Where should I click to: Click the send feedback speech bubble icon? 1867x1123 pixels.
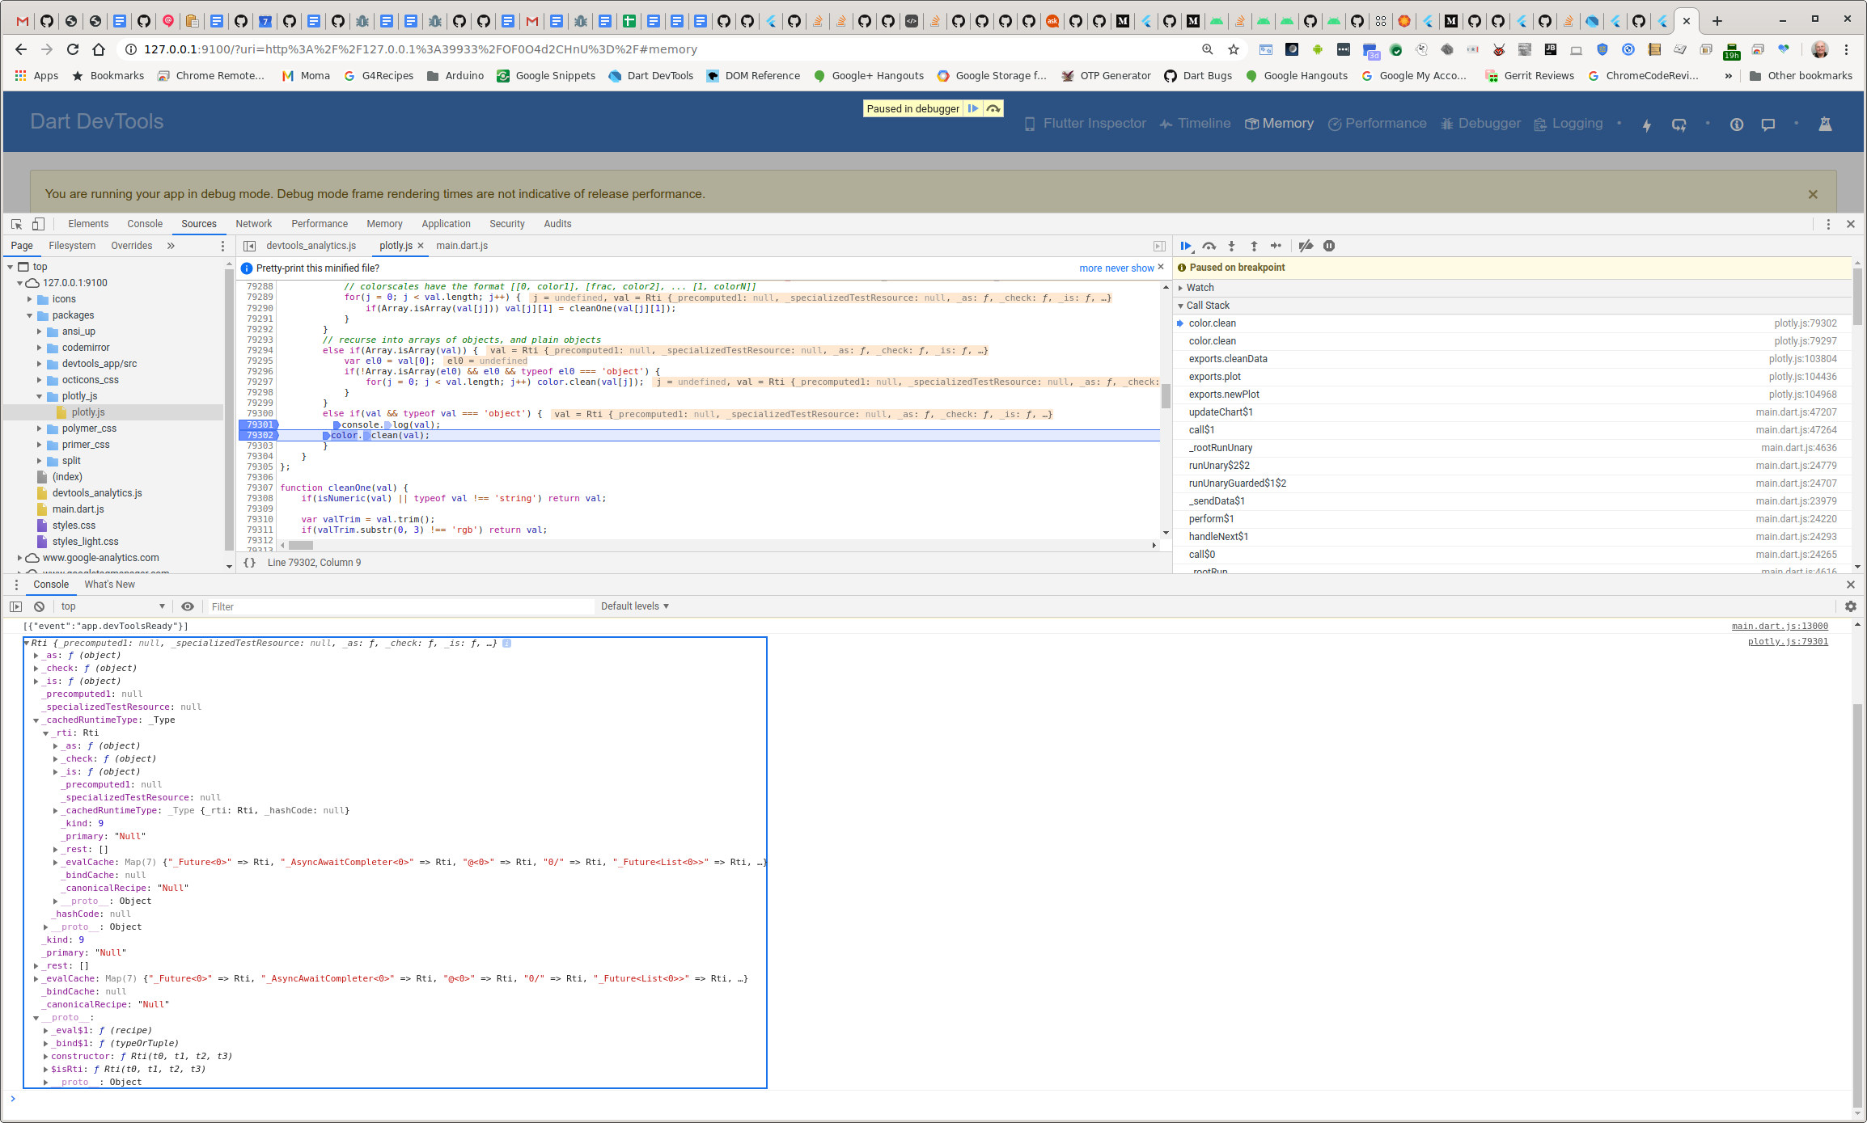click(x=1768, y=125)
